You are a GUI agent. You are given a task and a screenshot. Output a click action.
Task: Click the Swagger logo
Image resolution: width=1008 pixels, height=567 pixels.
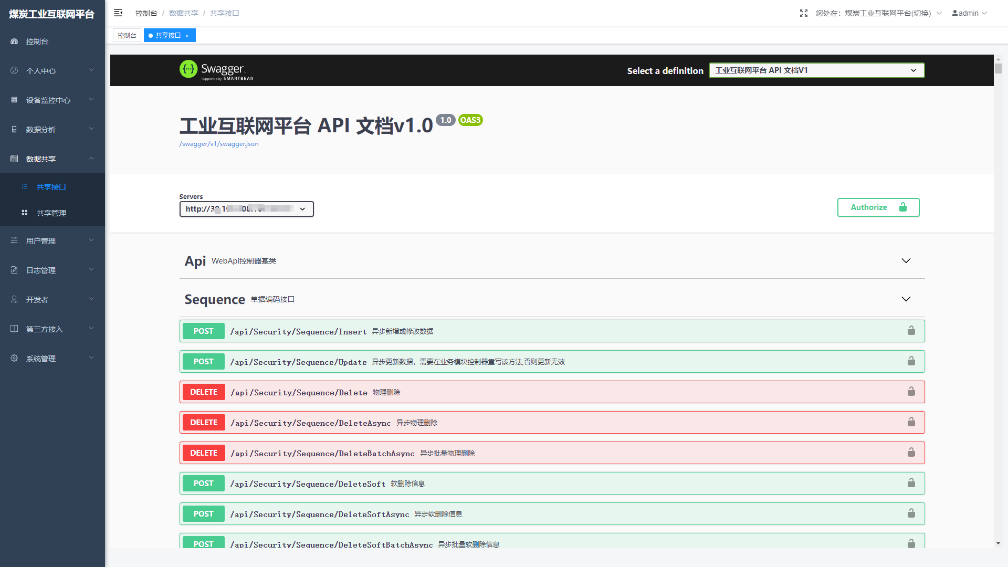[216, 70]
